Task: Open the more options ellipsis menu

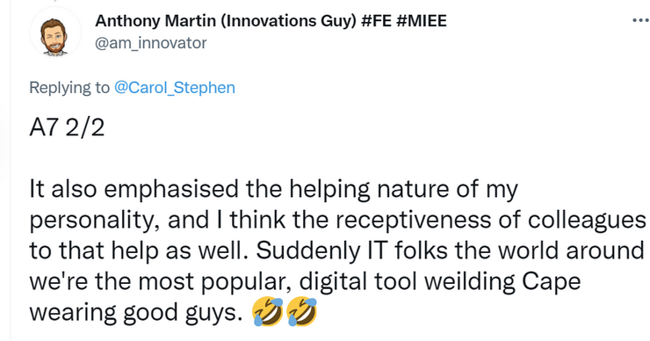Action: (x=641, y=20)
